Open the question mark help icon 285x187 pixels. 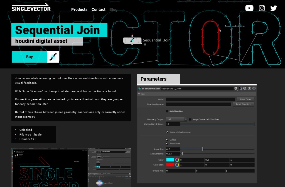pyautogui.click(x=254, y=88)
